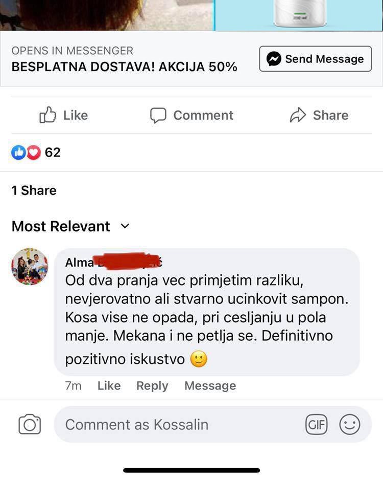
Task: Open the 62 reactions count
Action: point(53,152)
